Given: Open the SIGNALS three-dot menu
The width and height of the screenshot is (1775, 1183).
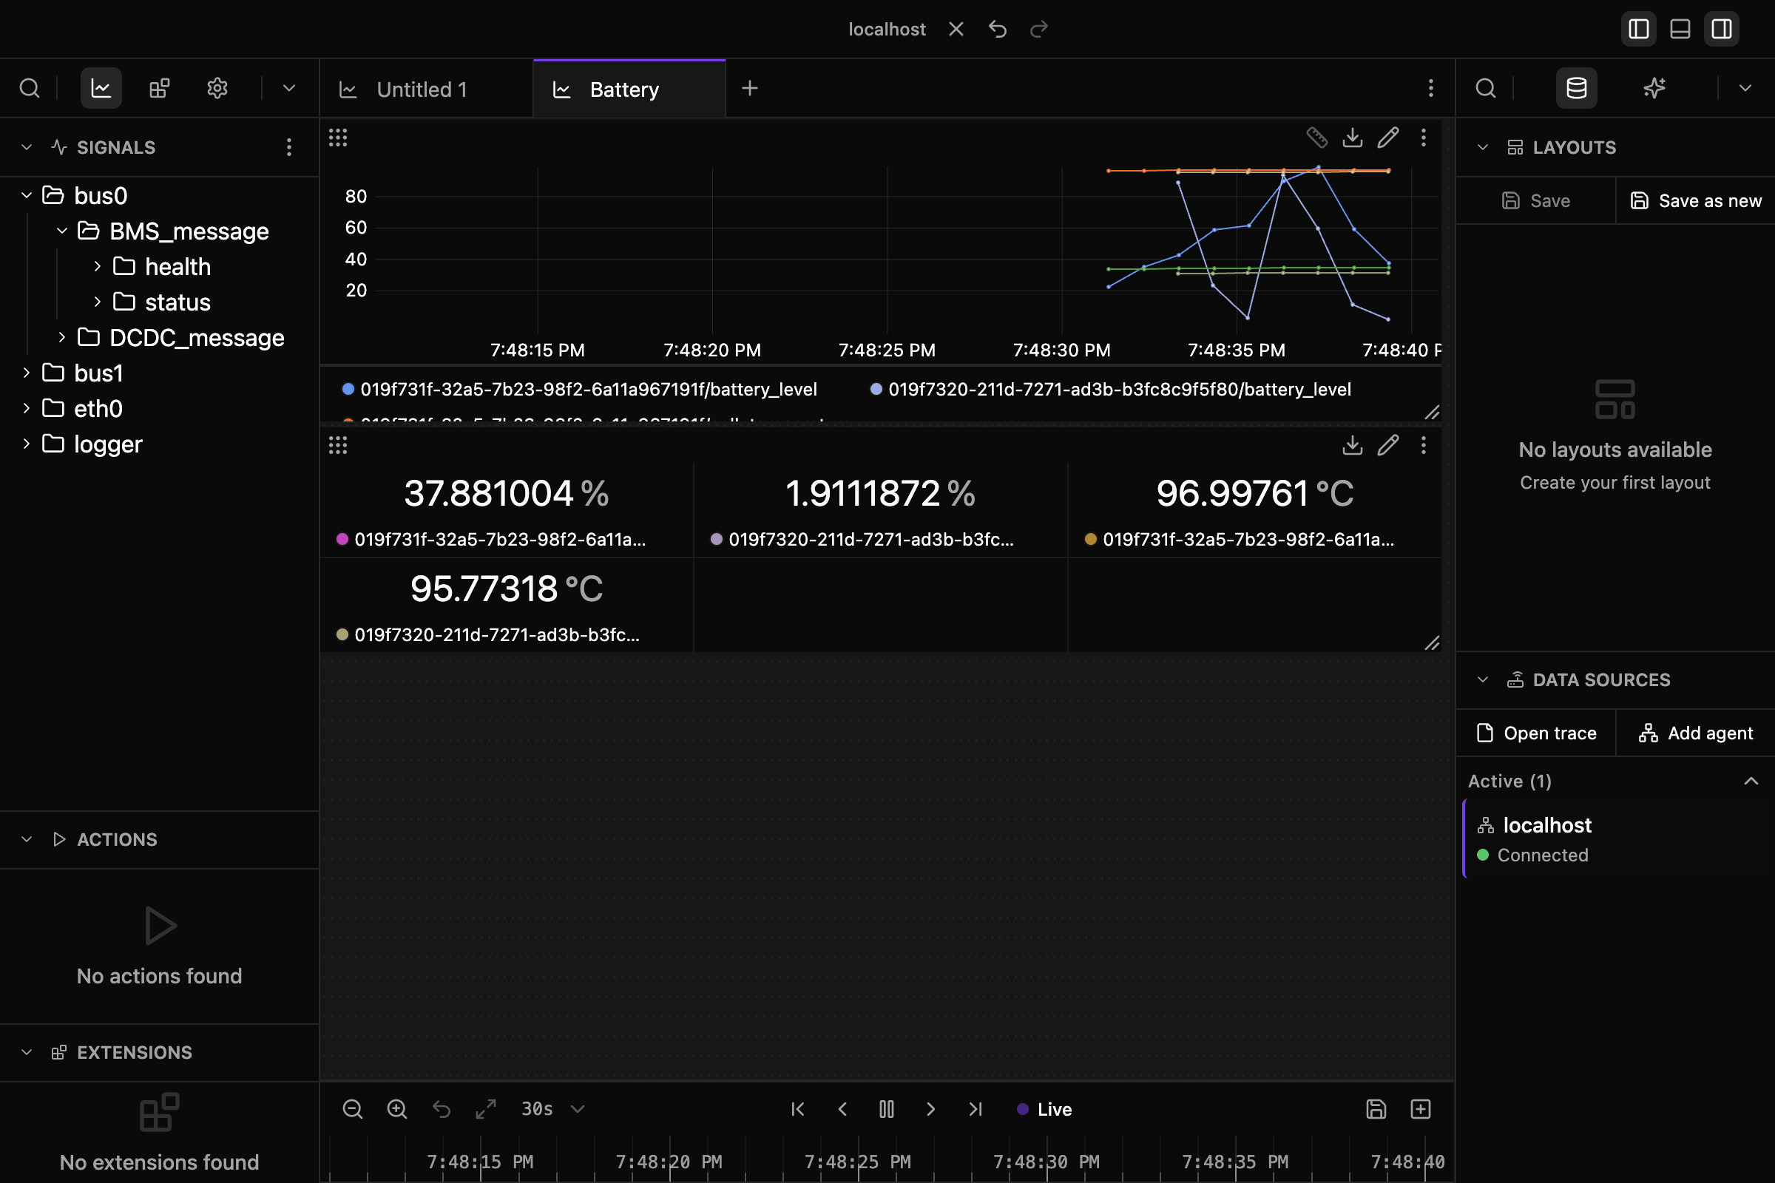Looking at the screenshot, I should click(289, 147).
